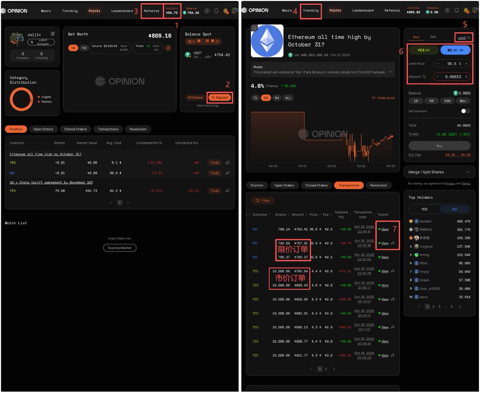Click View txhash for 22:39:31 transaction
Viewport: 481px width, 393px height.
[x=385, y=229]
